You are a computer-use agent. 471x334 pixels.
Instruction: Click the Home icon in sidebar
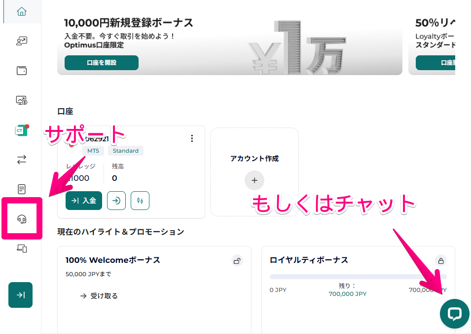click(21, 11)
